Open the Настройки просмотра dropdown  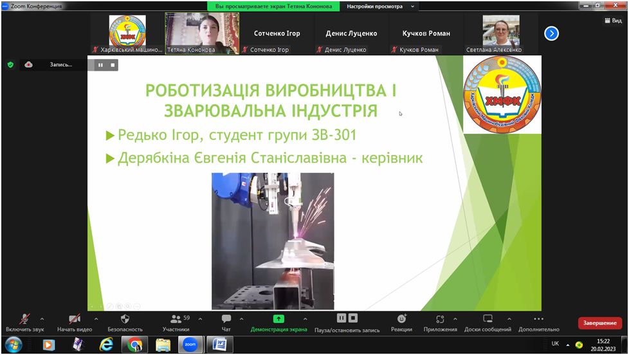(380, 6)
